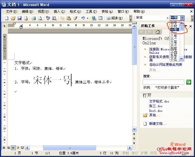195x157 pixels.
Task: Switch to Normal view icon
Action: [4, 148]
